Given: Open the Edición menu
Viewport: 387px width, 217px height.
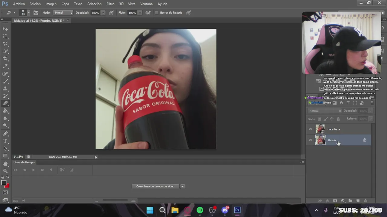Looking at the screenshot, I should tap(35, 4).
